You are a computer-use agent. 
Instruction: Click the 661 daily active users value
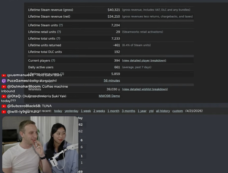point(117,67)
